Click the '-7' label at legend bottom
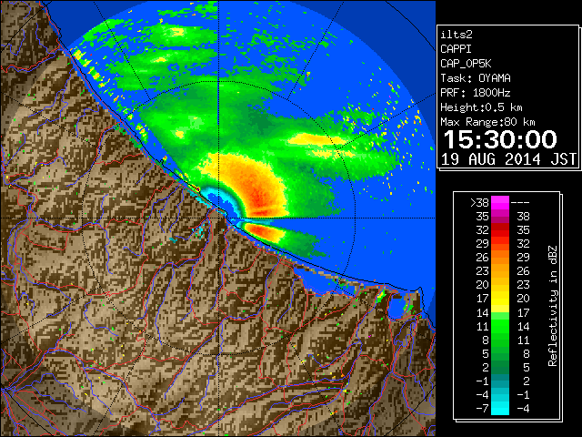Image resolution: width=582 pixels, height=437 pixels. pyautogui.click(x=482, y=409)
